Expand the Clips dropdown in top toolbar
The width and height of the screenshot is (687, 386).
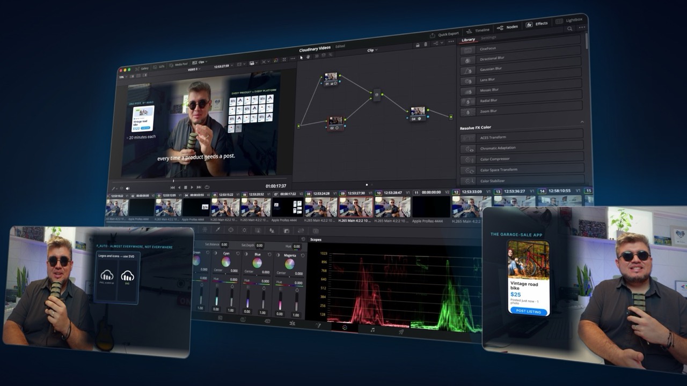point(198,63)
